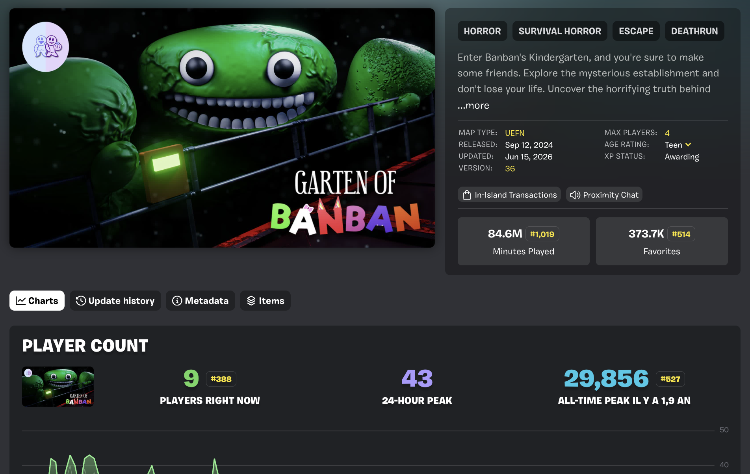Screen dimensions: 750x474
Task: Switch to the Charts tab
Action: click(x=37, y=301)
